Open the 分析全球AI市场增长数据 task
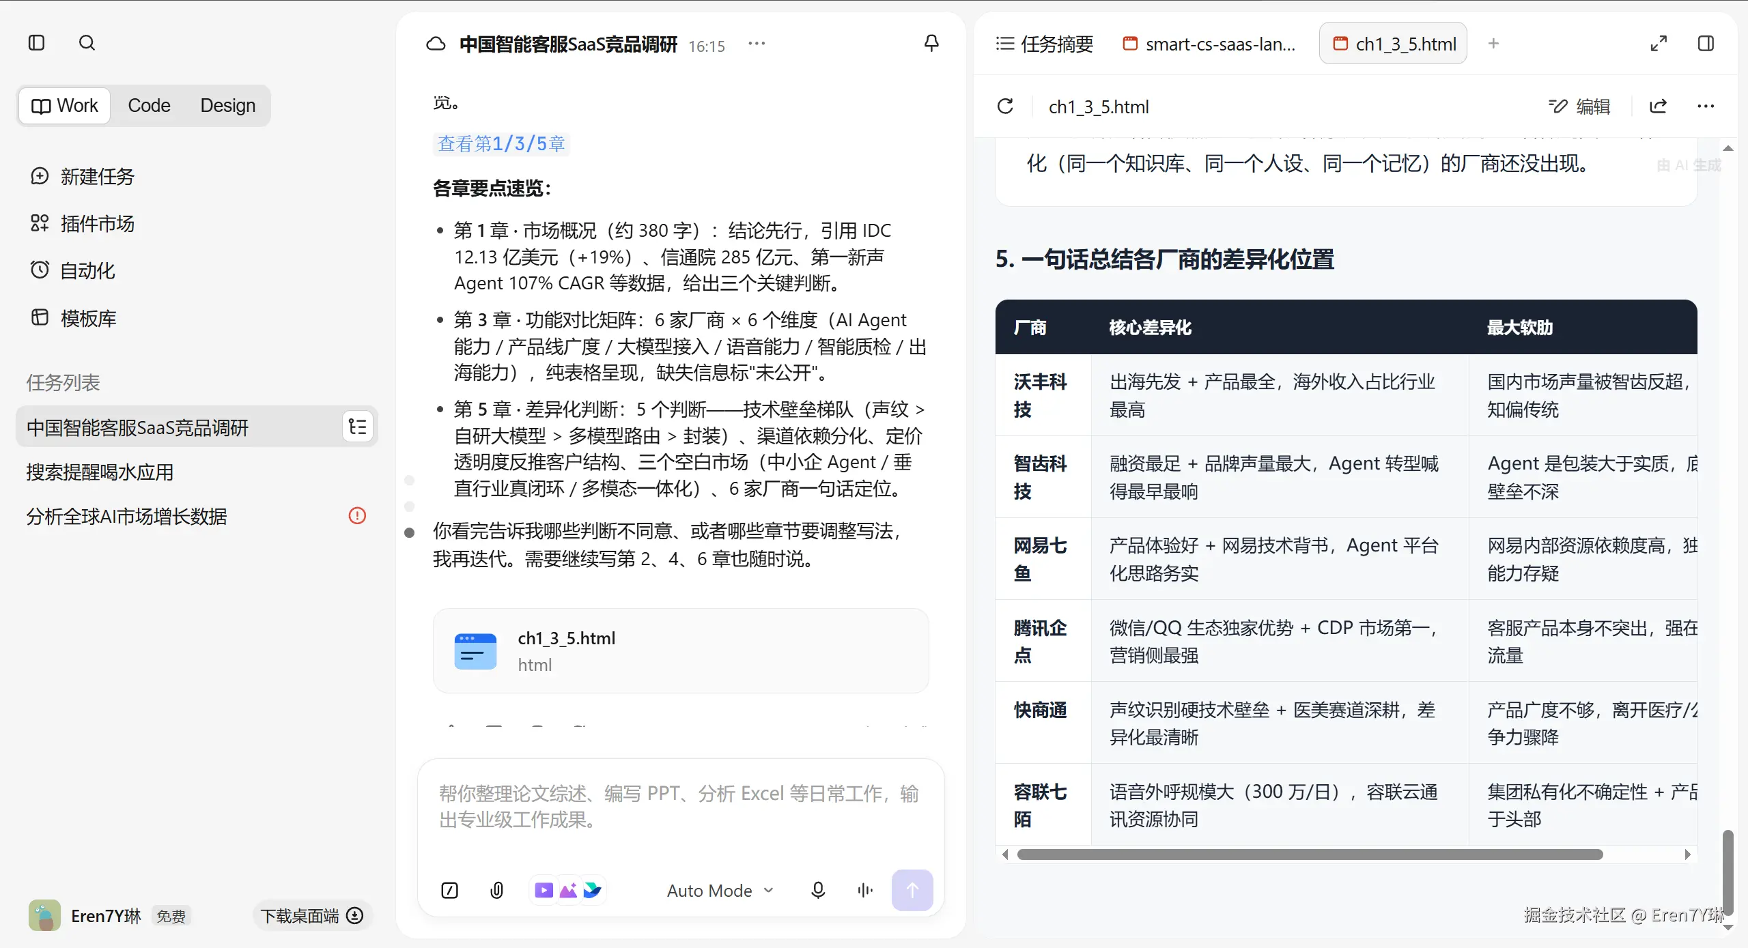Image resolution: width=1748 pixels, height=948 pixels. tap(127, 516)
